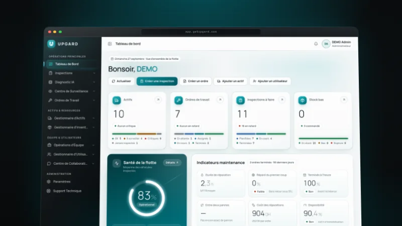Click '16 en retard' inspections status
The image size is (402, 226).
[247, 126]
